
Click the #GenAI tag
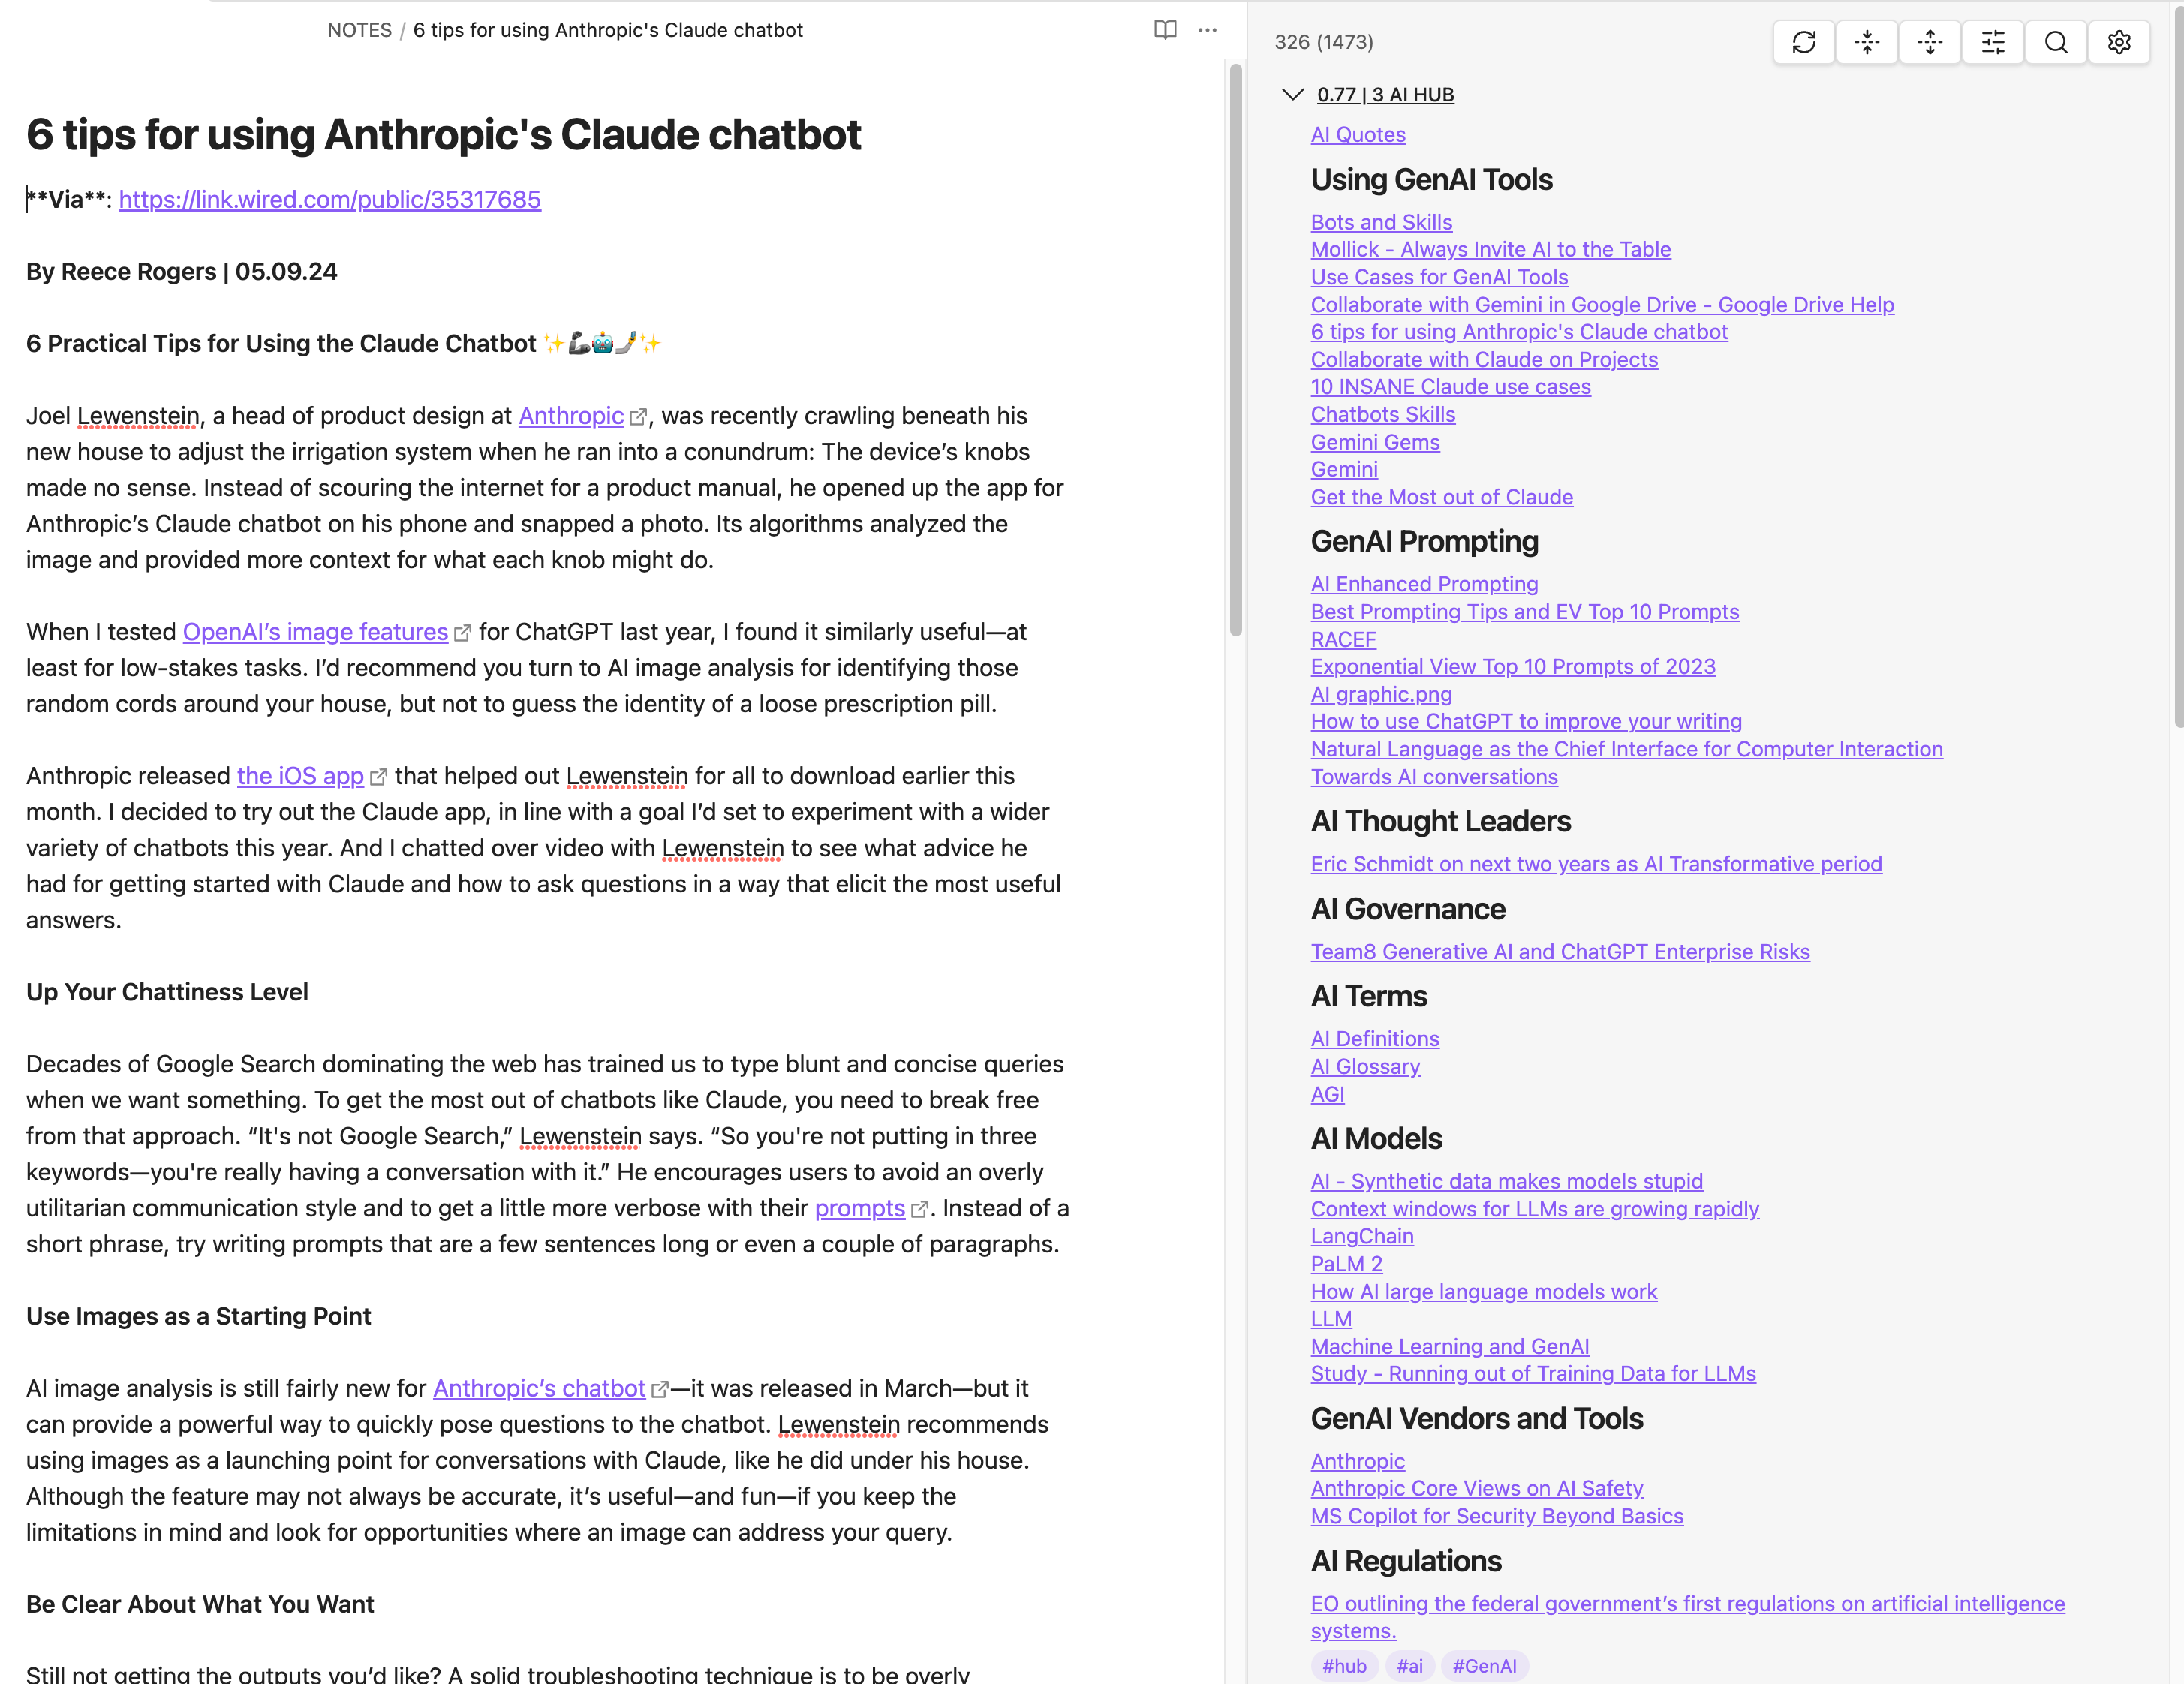(x=1484, y=1666)
